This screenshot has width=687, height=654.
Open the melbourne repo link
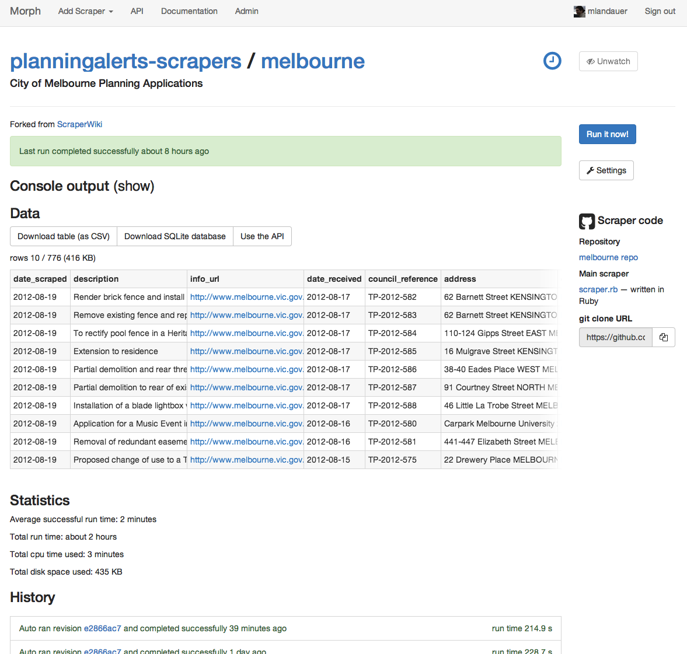pos(608,257)
